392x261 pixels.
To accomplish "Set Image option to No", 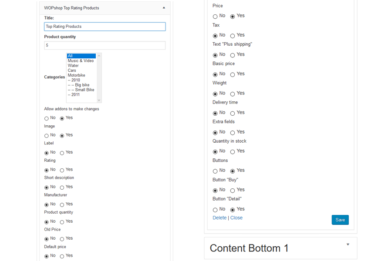I will (x=47, y=136).
